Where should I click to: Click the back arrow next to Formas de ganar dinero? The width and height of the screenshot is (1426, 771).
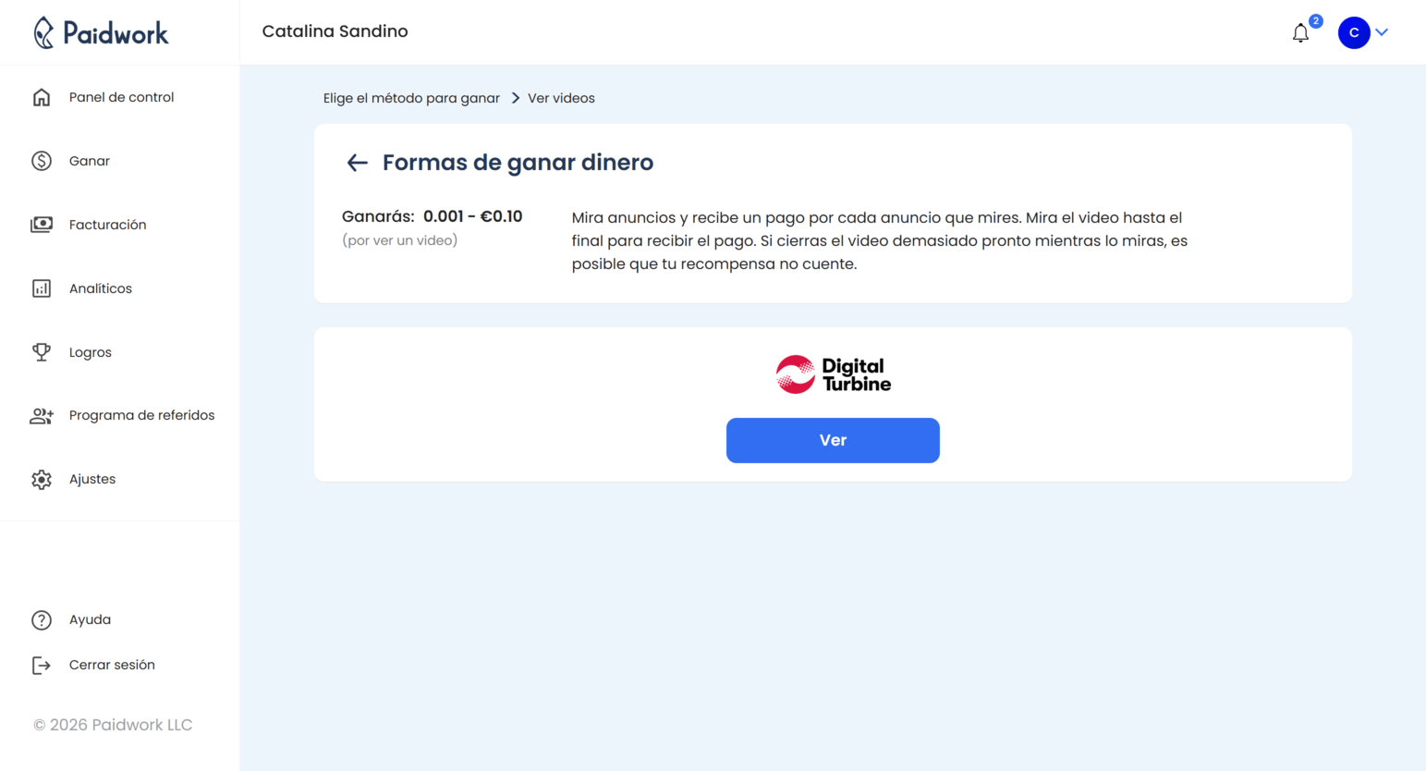point(357,162)
